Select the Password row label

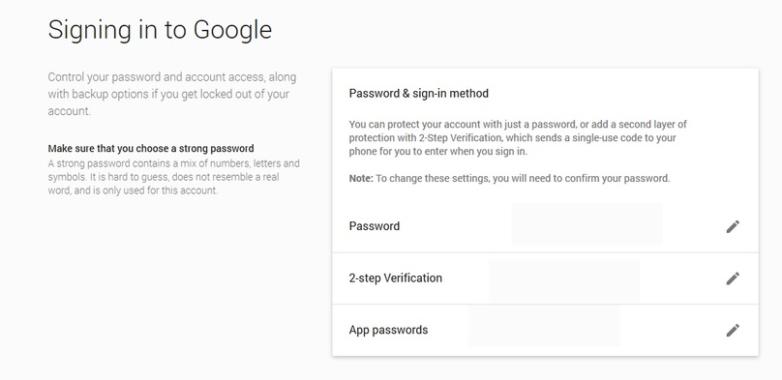tap(374, 226)
